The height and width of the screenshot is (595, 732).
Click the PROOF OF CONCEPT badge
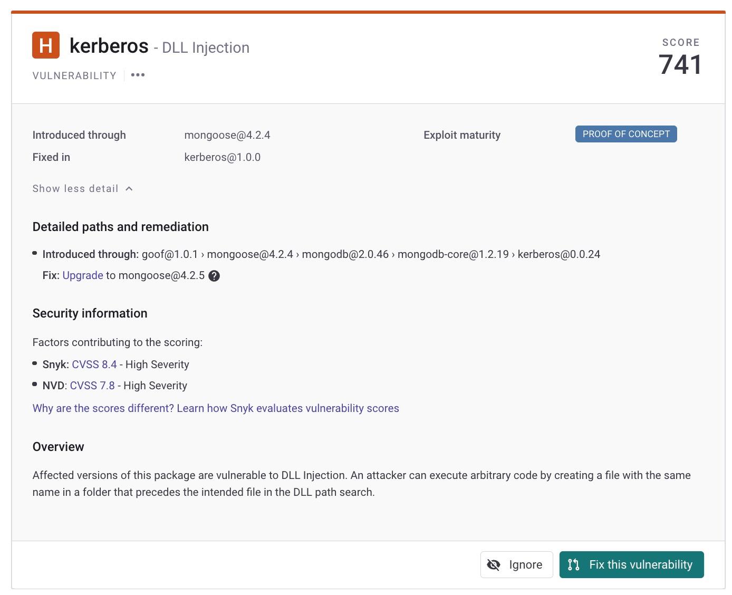(626, 134)
